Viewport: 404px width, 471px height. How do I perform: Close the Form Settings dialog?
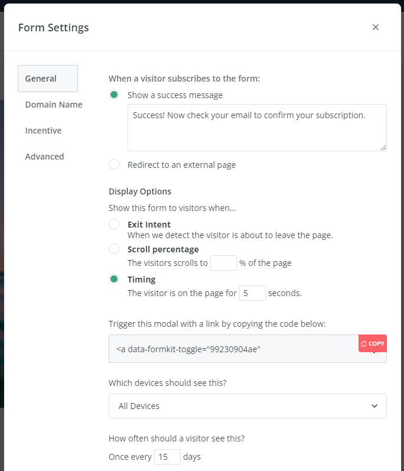[375, 27]
